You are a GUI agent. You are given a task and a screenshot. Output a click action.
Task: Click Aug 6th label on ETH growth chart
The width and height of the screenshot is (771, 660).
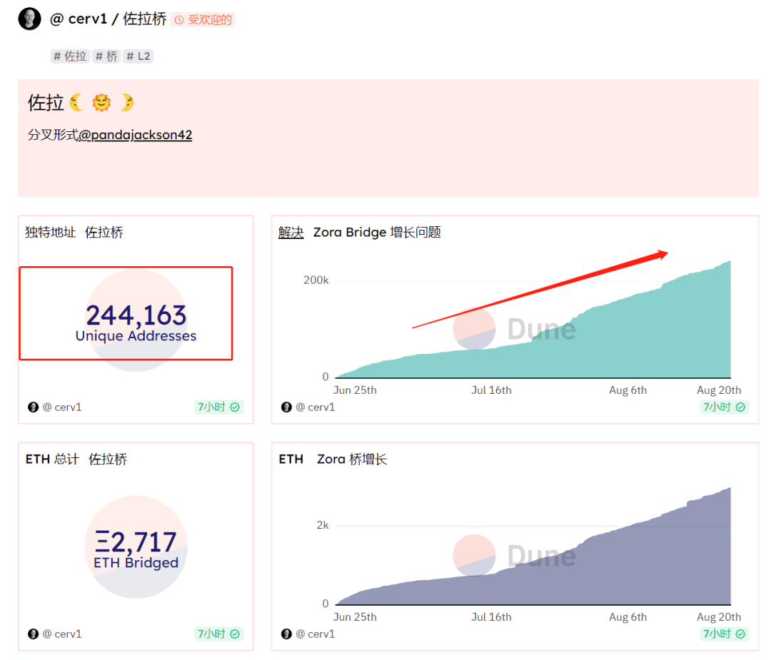(x=628, y=616)
